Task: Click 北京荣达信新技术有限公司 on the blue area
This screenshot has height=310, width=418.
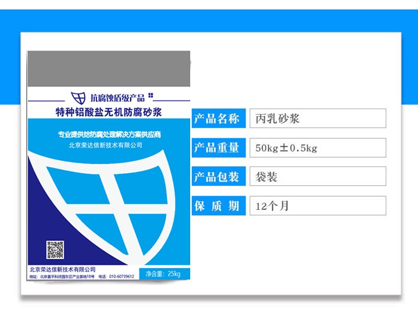Action: pos(106,145)
